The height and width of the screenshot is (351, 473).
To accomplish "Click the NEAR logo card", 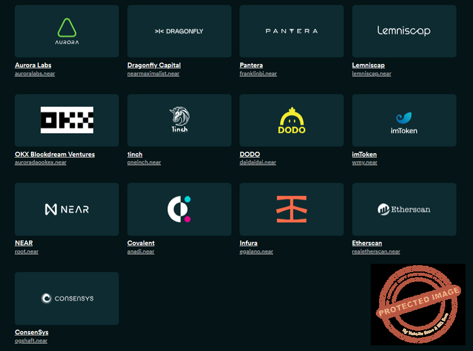I will [67, 209].
